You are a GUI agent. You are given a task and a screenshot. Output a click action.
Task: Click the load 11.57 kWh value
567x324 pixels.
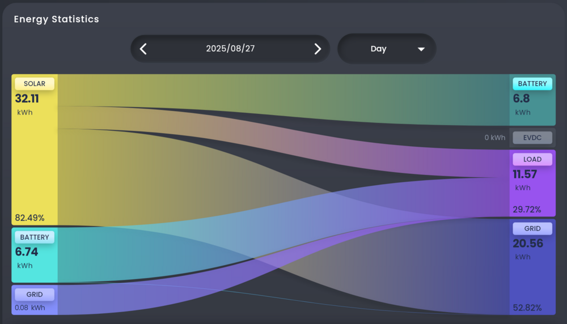coord(525,174)
